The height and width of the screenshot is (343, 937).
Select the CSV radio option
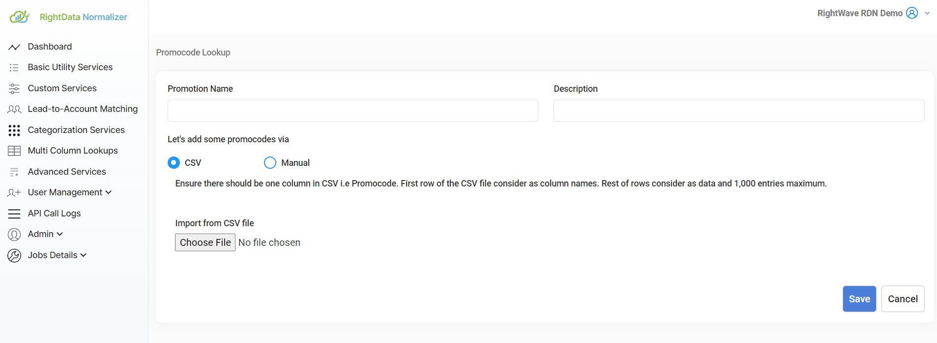(x=174, y=163)
